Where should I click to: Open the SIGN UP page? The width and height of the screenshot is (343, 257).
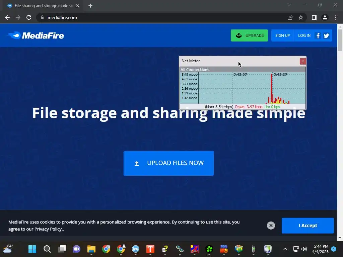pos(282,35)
